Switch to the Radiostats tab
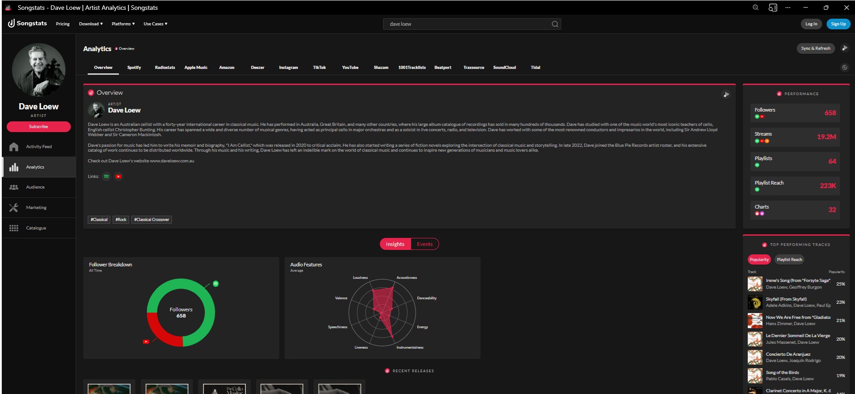 coord(165,68)
